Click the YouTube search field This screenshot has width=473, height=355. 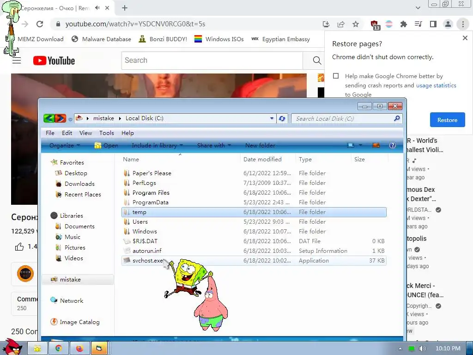pos(212,61)
